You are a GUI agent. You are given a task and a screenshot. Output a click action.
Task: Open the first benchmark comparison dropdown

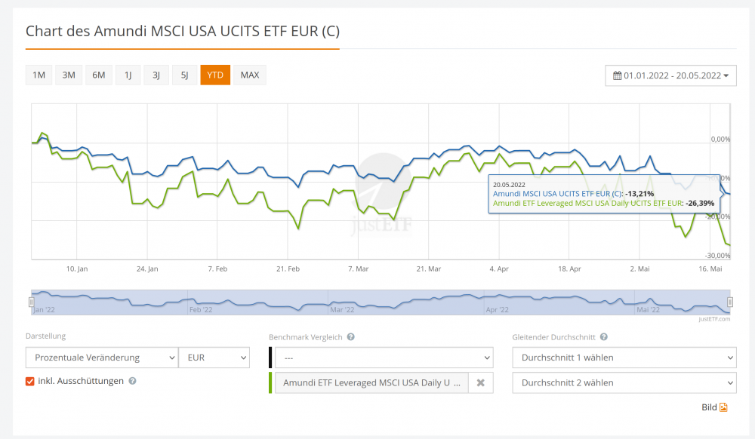point(384,358)
